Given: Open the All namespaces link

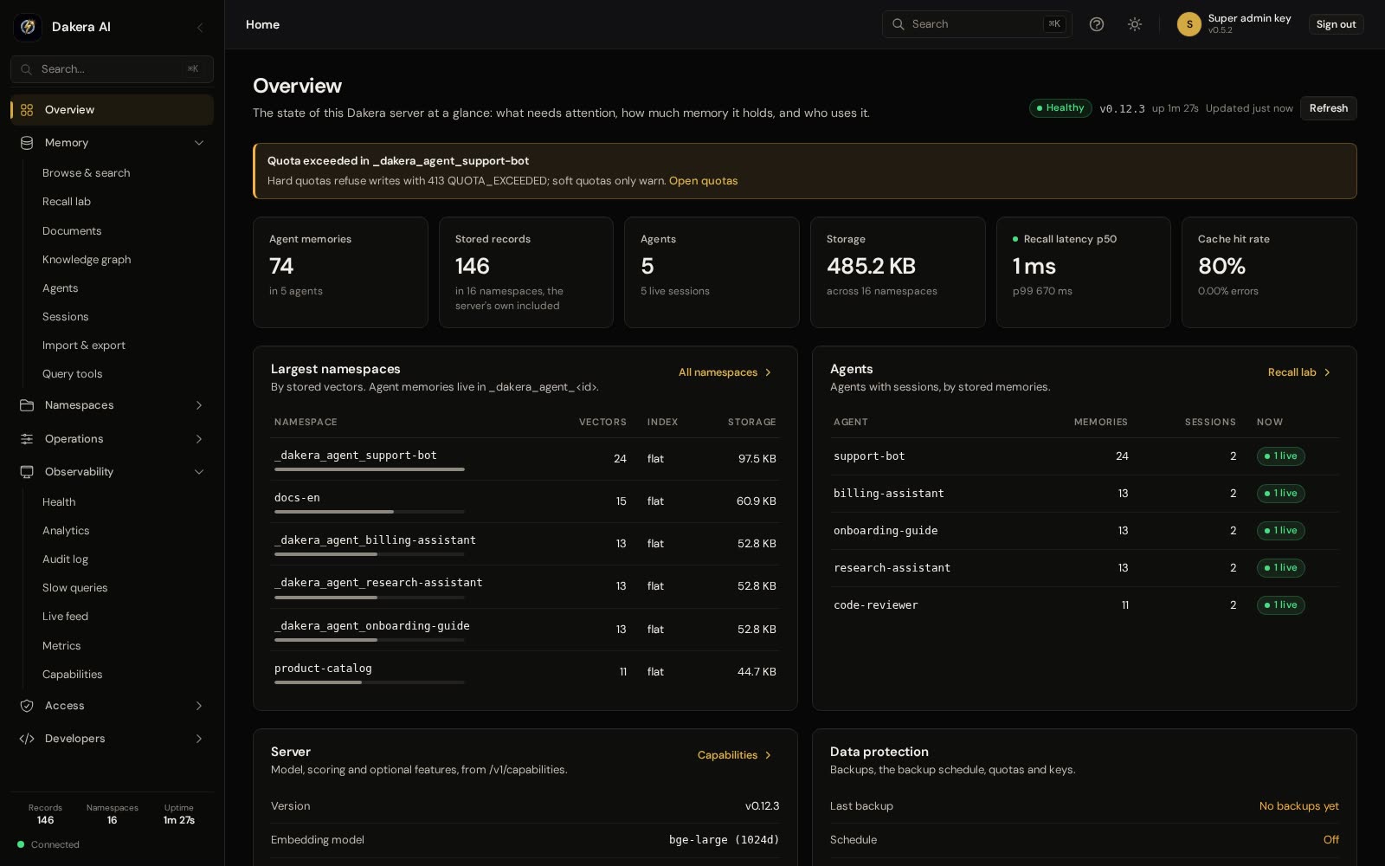Looking at the screenshot, I should pos(725,372).
